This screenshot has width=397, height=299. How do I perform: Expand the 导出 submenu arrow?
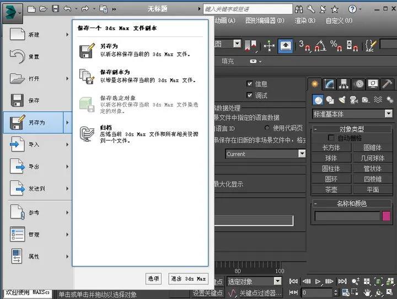67,167
